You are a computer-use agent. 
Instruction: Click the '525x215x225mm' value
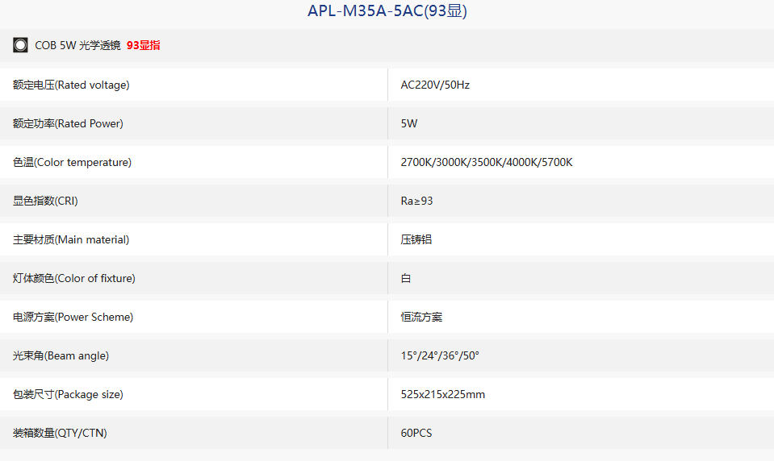tap(443, 394)
